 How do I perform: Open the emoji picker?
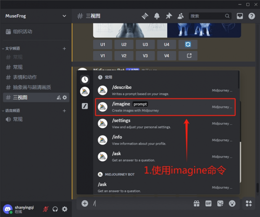pos(232,203)
